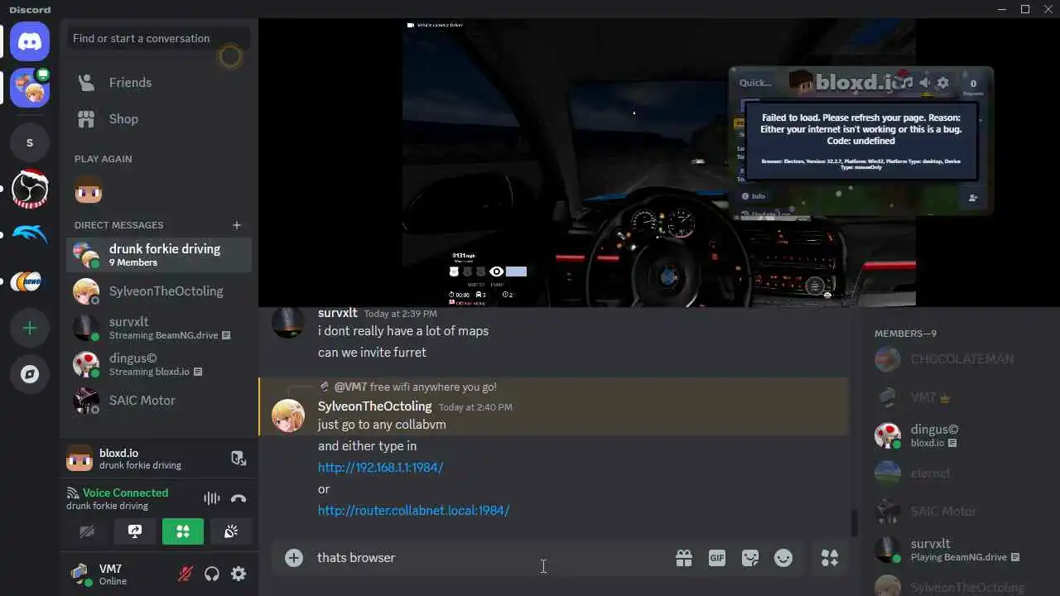Click the message input containing 'thats browser'
The image size is (1060, 596).
coord(489,558)
